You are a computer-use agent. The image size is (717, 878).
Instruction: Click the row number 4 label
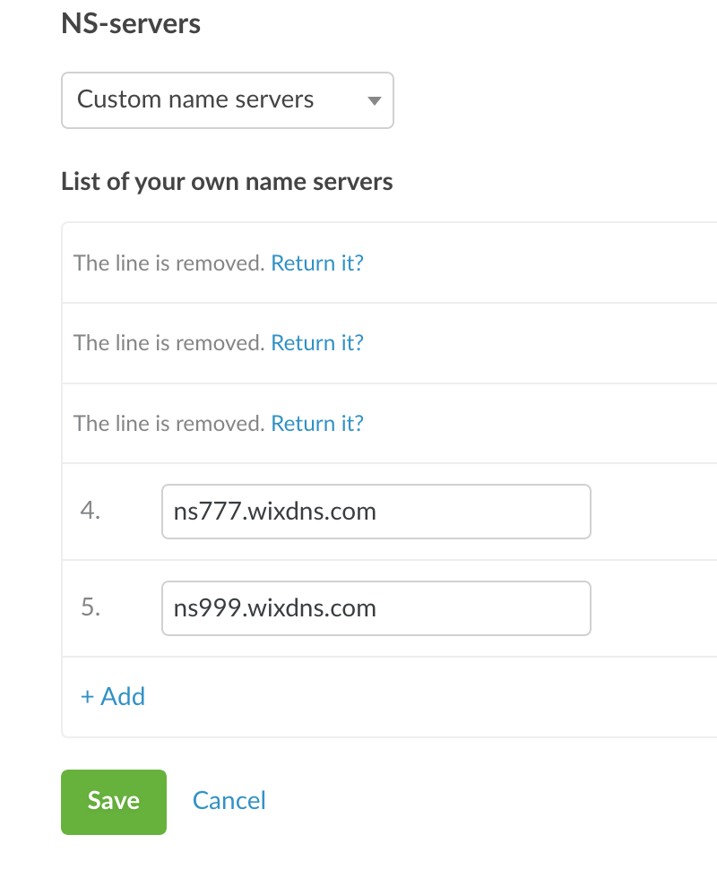click(x=91, y=512)
